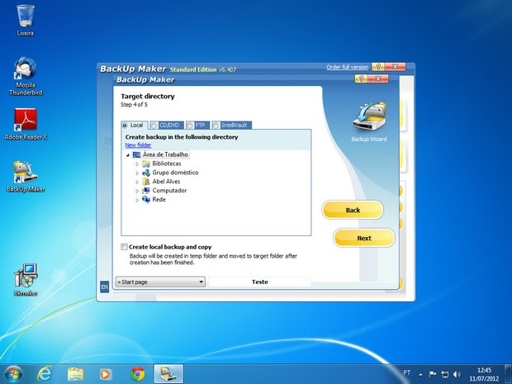The image size is (512, 384).
Task: Select Área de Trabalho label in tree
Action: [165, 154]
